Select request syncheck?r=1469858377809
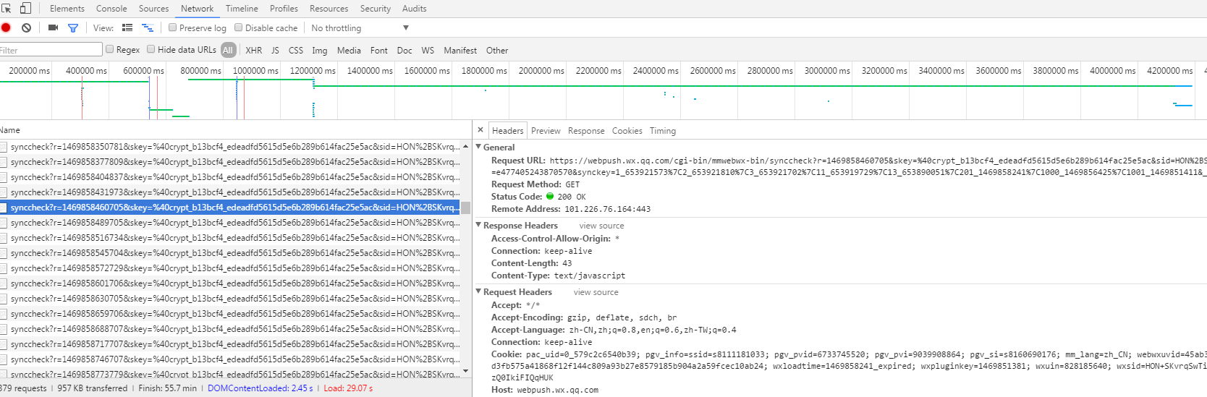 click(x=230, y=161)
